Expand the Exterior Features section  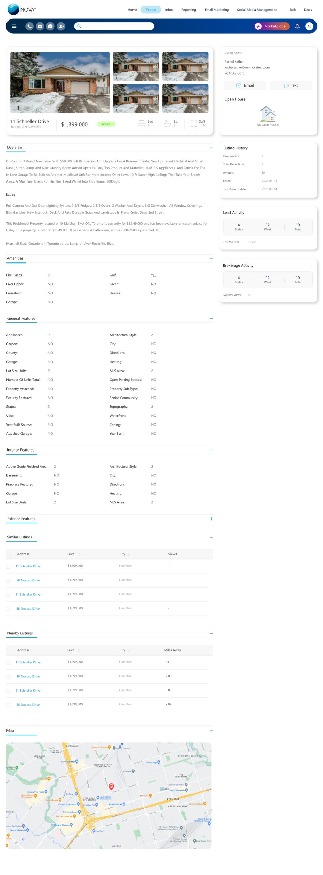pos(211,519)
